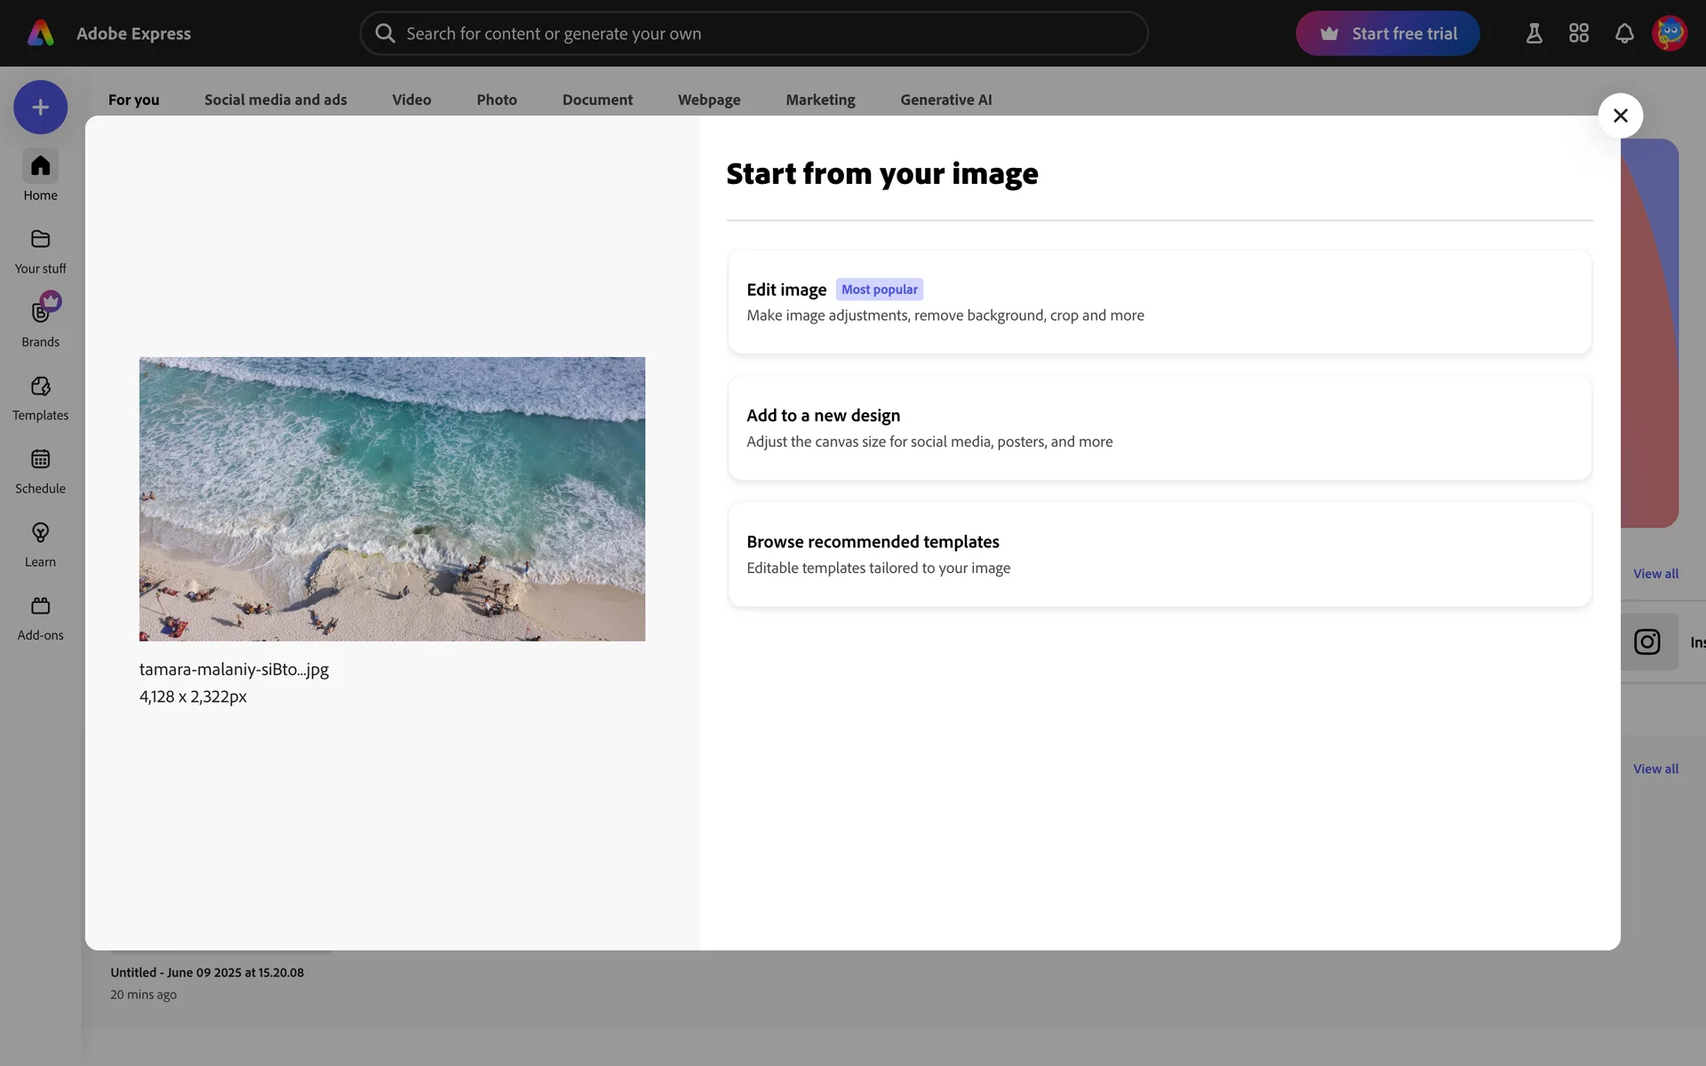Screen dimensions: 1706x1066
Task: Select the Edit image option
Action: click(x=1159, y=302)
